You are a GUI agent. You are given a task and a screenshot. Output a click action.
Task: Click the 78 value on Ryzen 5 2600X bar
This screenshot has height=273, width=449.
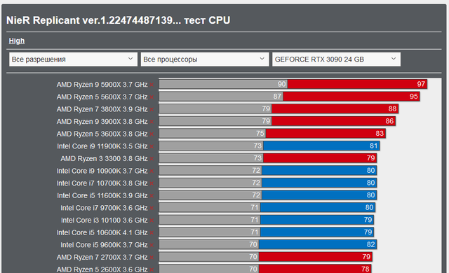pos(365,269)
